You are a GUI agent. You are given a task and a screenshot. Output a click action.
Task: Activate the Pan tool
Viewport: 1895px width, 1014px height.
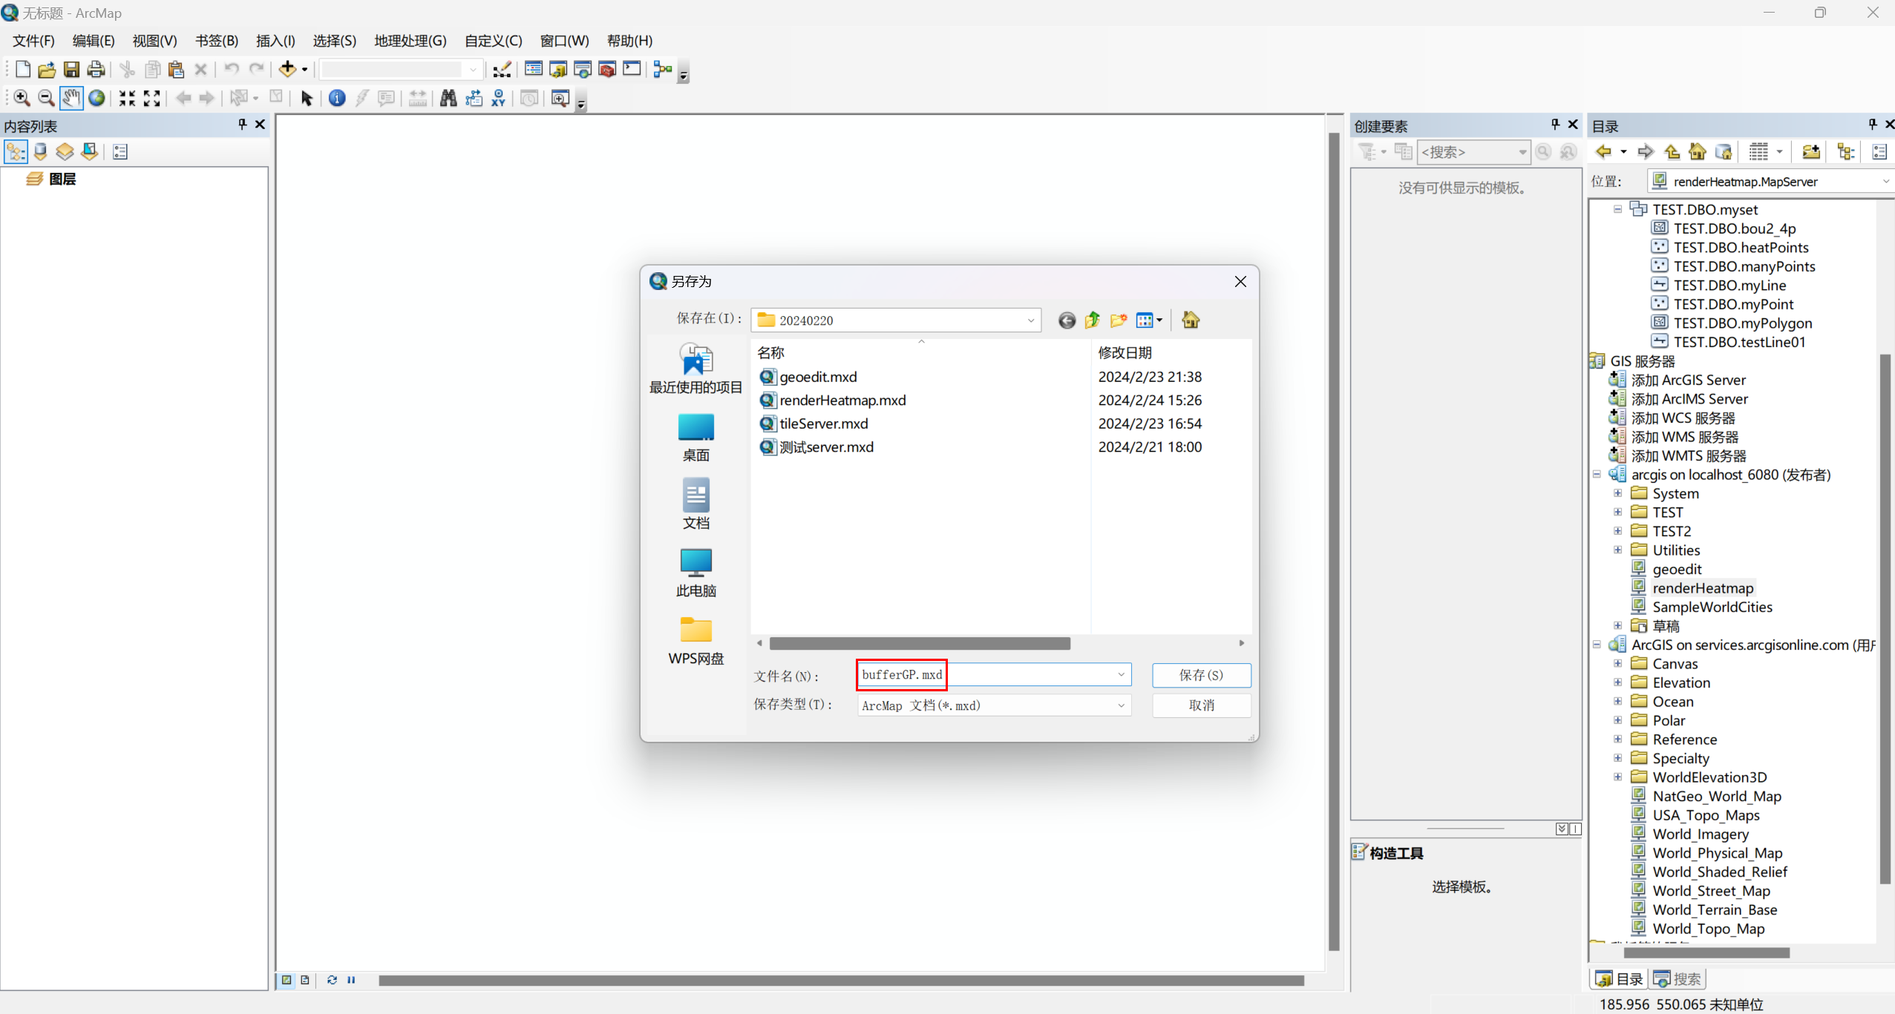pos(71,98)
